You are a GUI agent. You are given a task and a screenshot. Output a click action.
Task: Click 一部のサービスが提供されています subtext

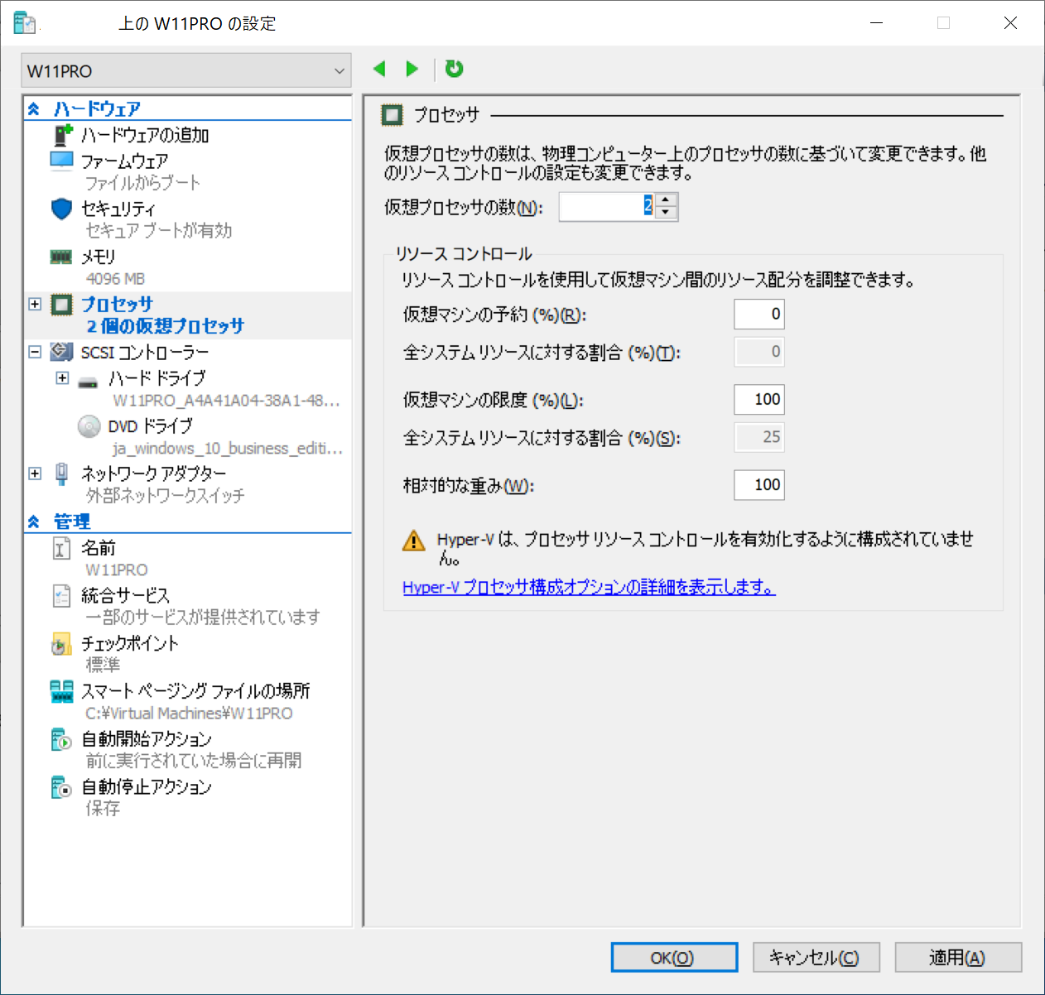pyautogui.click(x=203, y=618)
